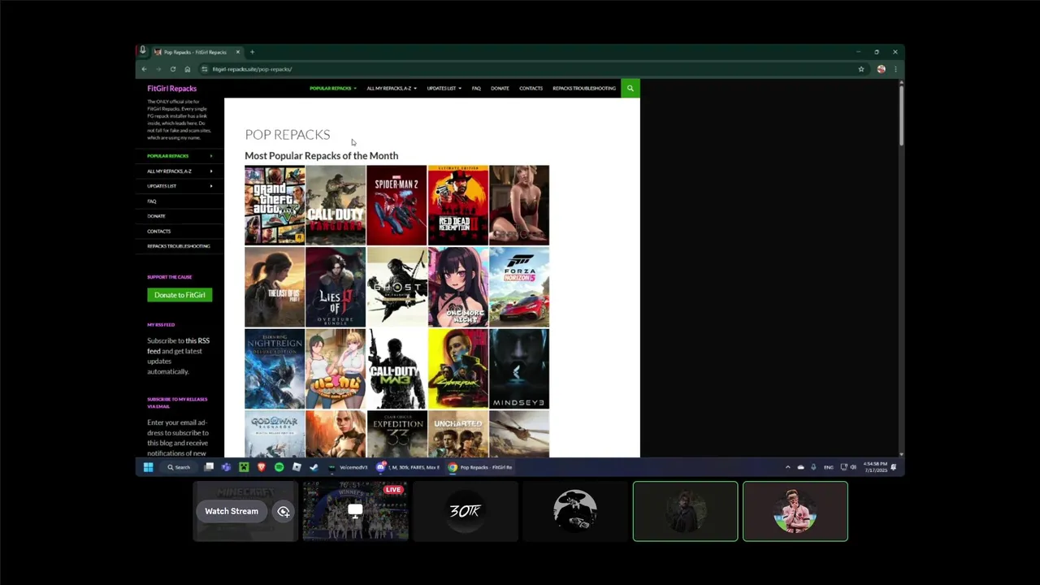Open the Call of Duty MW3 cover
Viewport: 1040px width, 585px height.
pyautogui.click(x=396, y=369)
